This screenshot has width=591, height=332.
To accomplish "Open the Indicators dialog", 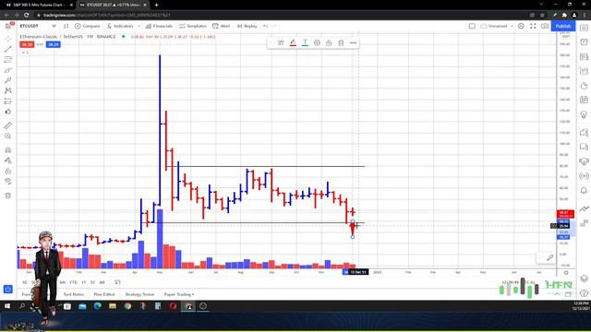I will point(120,26).
